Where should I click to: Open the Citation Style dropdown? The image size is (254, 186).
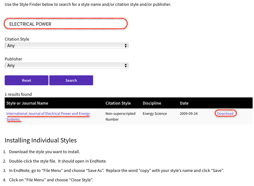tap(67, 46)
